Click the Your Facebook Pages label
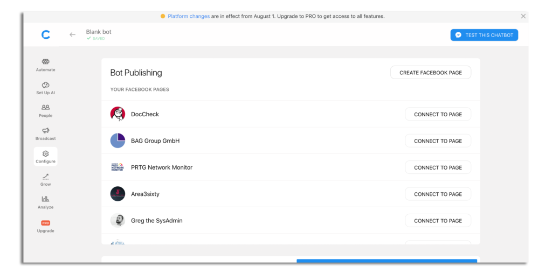Image resolution: width=552 pixels, height=274 pixels. pos(140,90)
